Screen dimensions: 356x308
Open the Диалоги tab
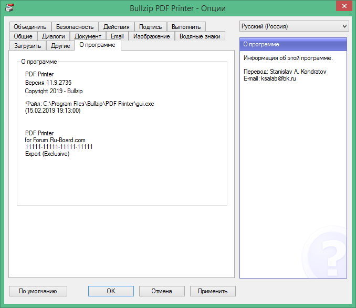pos(54,36)
